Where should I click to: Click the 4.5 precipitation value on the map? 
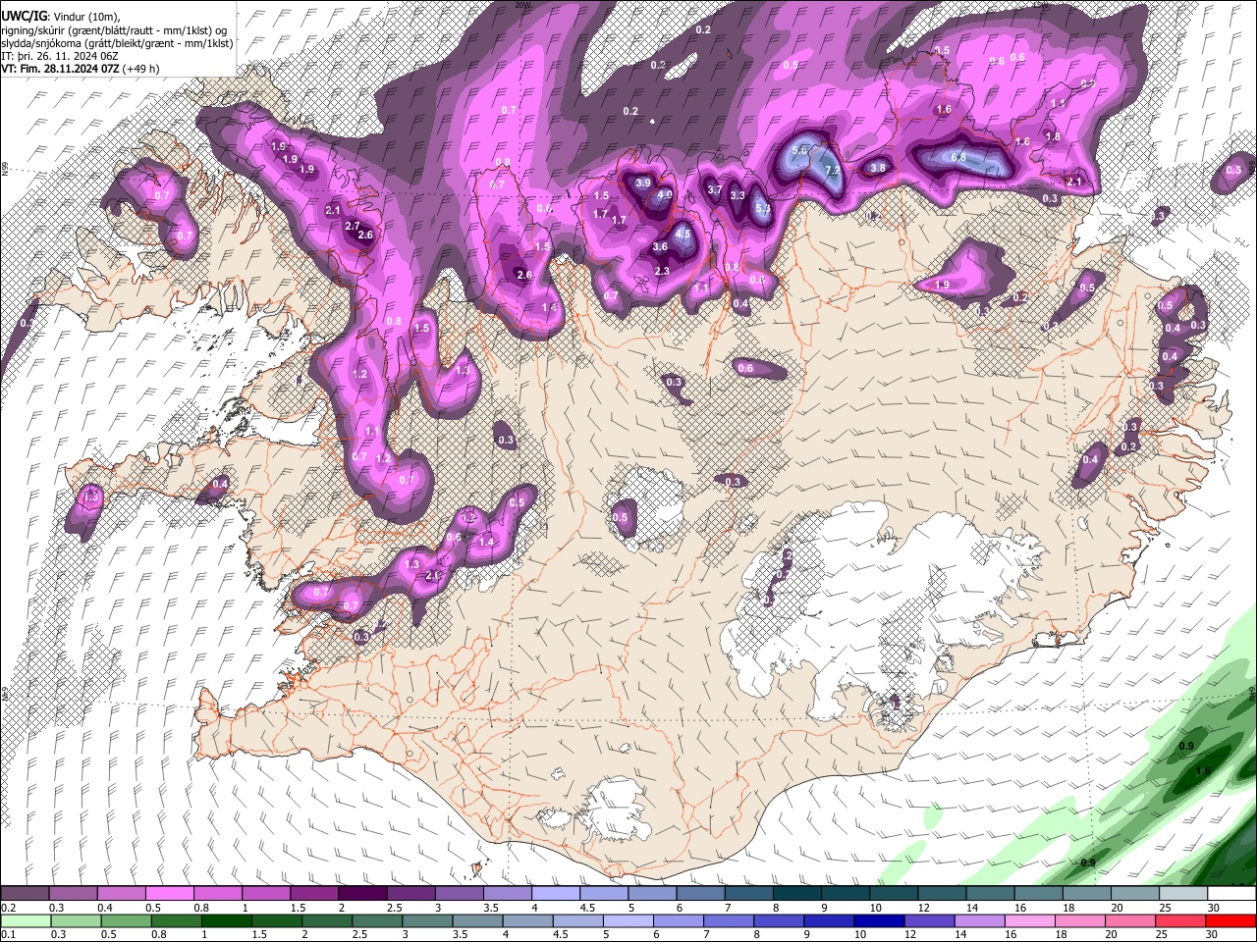point(683,235)
